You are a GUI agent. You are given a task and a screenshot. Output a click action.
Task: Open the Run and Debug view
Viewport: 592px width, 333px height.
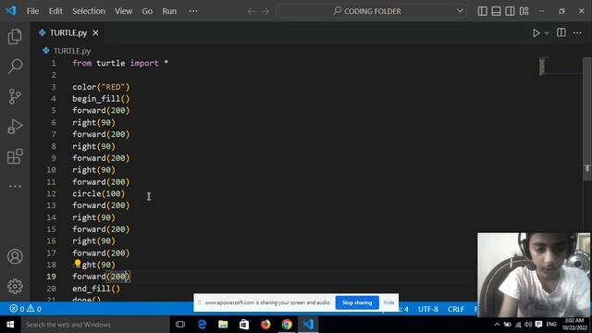(x=15, y=127)
